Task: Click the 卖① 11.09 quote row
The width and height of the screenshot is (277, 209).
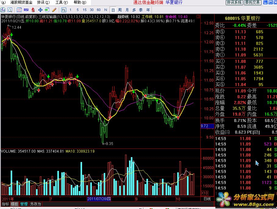Action: (x=246, y=55)
